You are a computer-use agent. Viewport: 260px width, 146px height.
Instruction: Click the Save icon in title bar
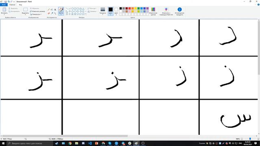click(5, 2)
